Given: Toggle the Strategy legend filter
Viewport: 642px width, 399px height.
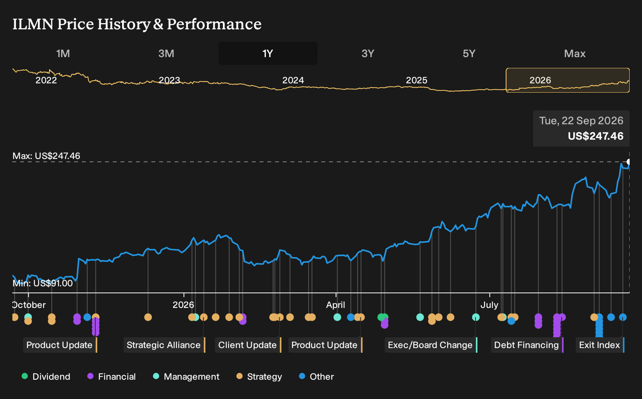Looking at the screenshot, I should point(259,377).
